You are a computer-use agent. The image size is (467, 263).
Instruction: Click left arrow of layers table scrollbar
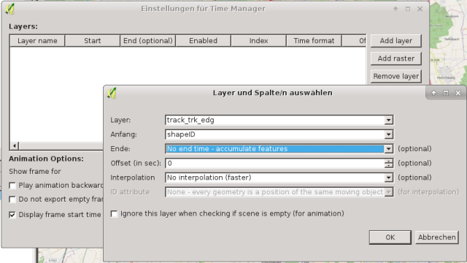point(15,146)
